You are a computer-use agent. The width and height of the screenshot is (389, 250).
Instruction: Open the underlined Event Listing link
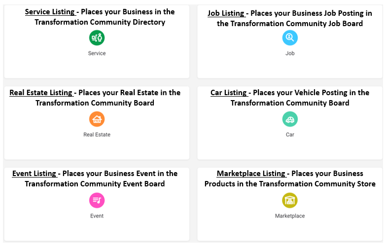35,174
